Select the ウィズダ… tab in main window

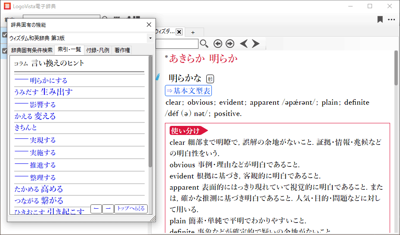165,31
